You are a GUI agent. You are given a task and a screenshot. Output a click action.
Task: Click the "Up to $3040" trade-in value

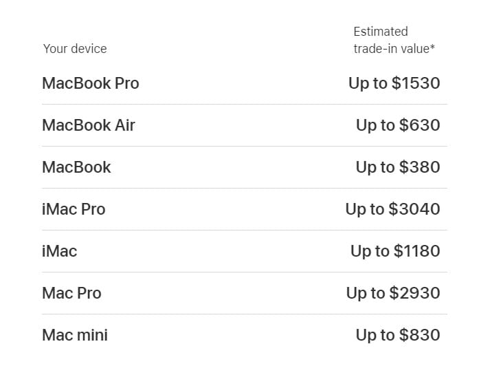point(392,209)
